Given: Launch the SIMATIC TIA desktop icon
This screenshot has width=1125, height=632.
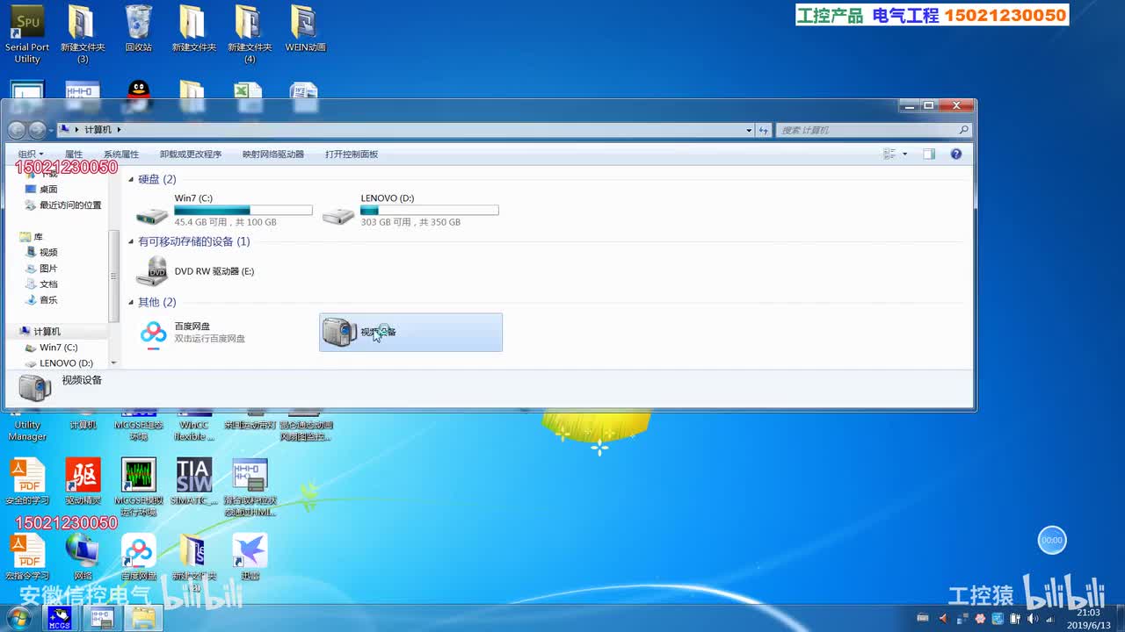Looking at the screenshot, I should pyautogui.click(x=194, y=482).
